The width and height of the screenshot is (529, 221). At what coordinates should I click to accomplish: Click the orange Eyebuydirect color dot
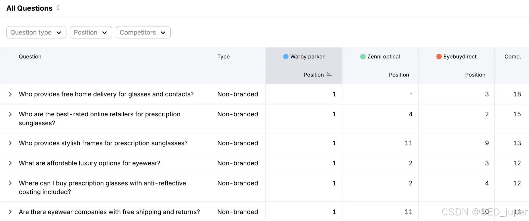(439, 57)
